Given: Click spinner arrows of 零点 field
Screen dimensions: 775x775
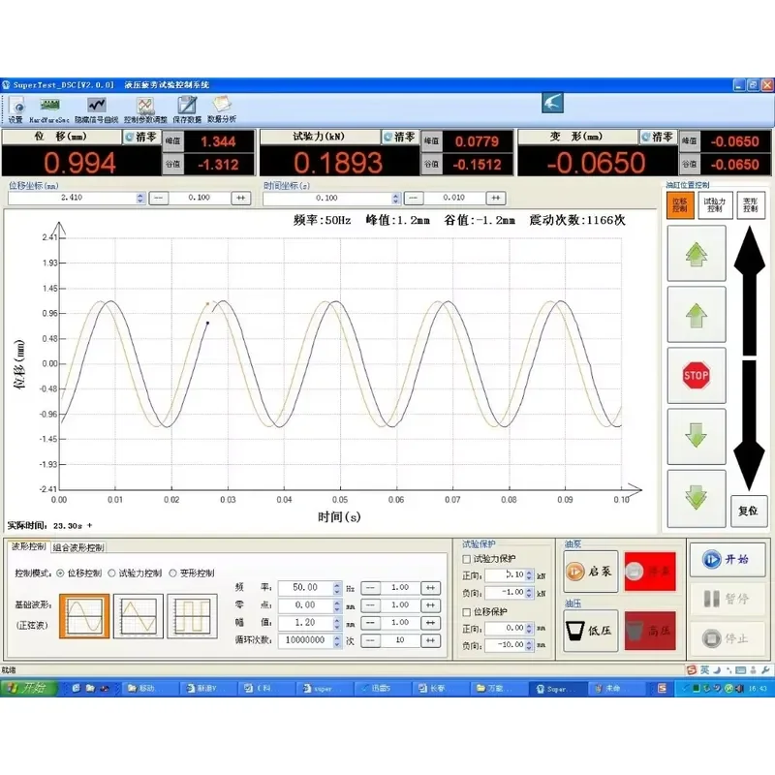Looking at the screenshot, I should coord(337,606).
